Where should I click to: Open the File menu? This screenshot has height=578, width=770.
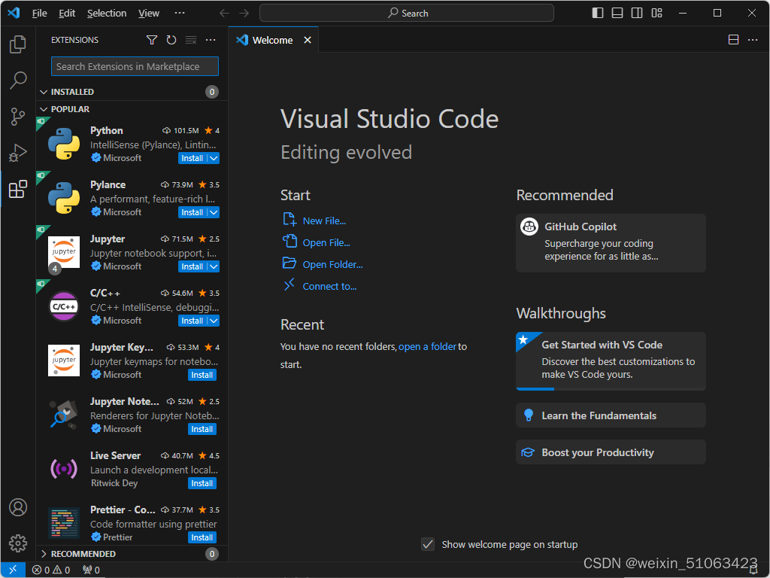tap(39, 13)
